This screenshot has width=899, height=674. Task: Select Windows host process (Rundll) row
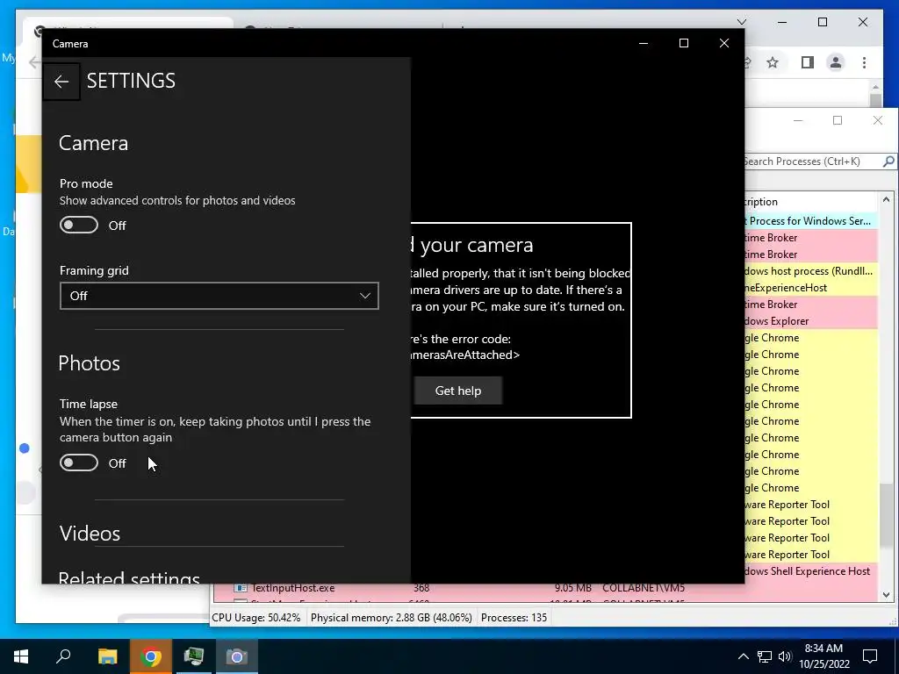coord(810,272)
